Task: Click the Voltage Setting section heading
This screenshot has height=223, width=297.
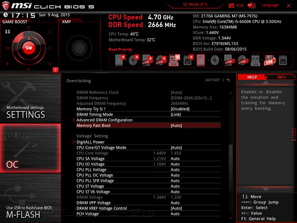Action: [92, 136]
